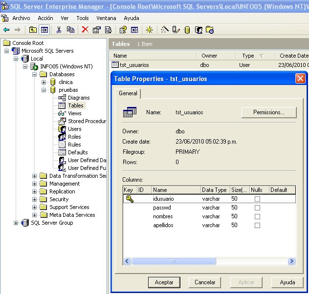Select the Rules node in tree

(74, 145)
